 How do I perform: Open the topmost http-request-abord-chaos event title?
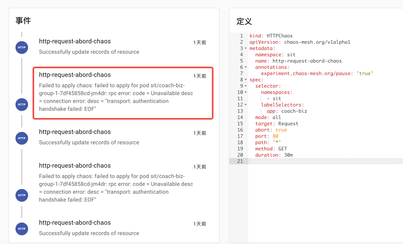pos(75,41)
